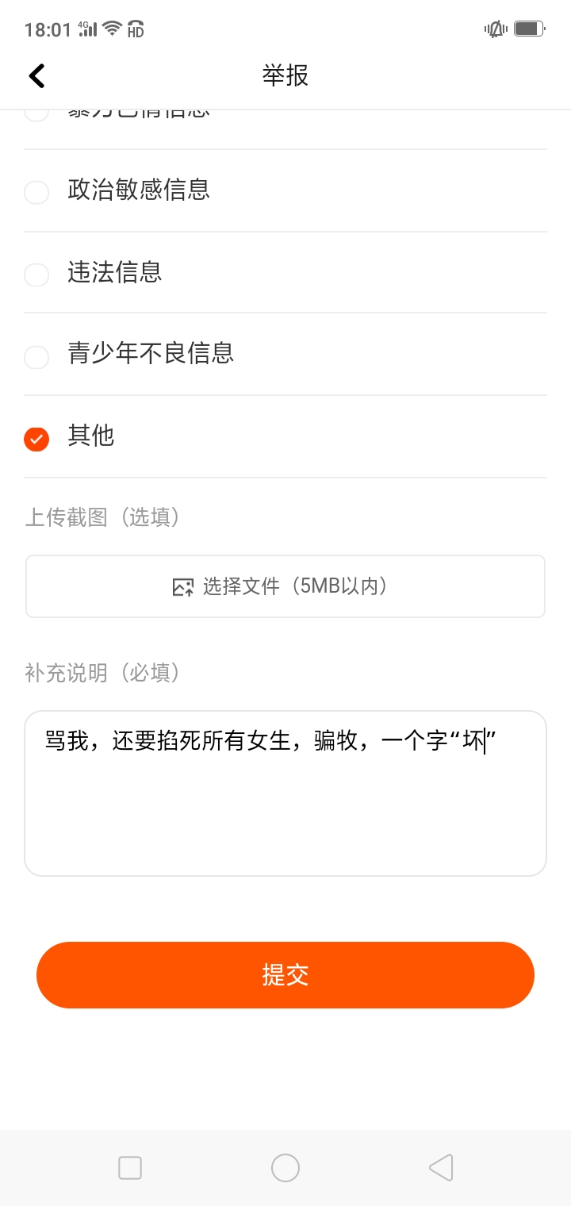Tap the battery status icon
The height and width of the screenshot is (1206, 571).
[528, 29]
